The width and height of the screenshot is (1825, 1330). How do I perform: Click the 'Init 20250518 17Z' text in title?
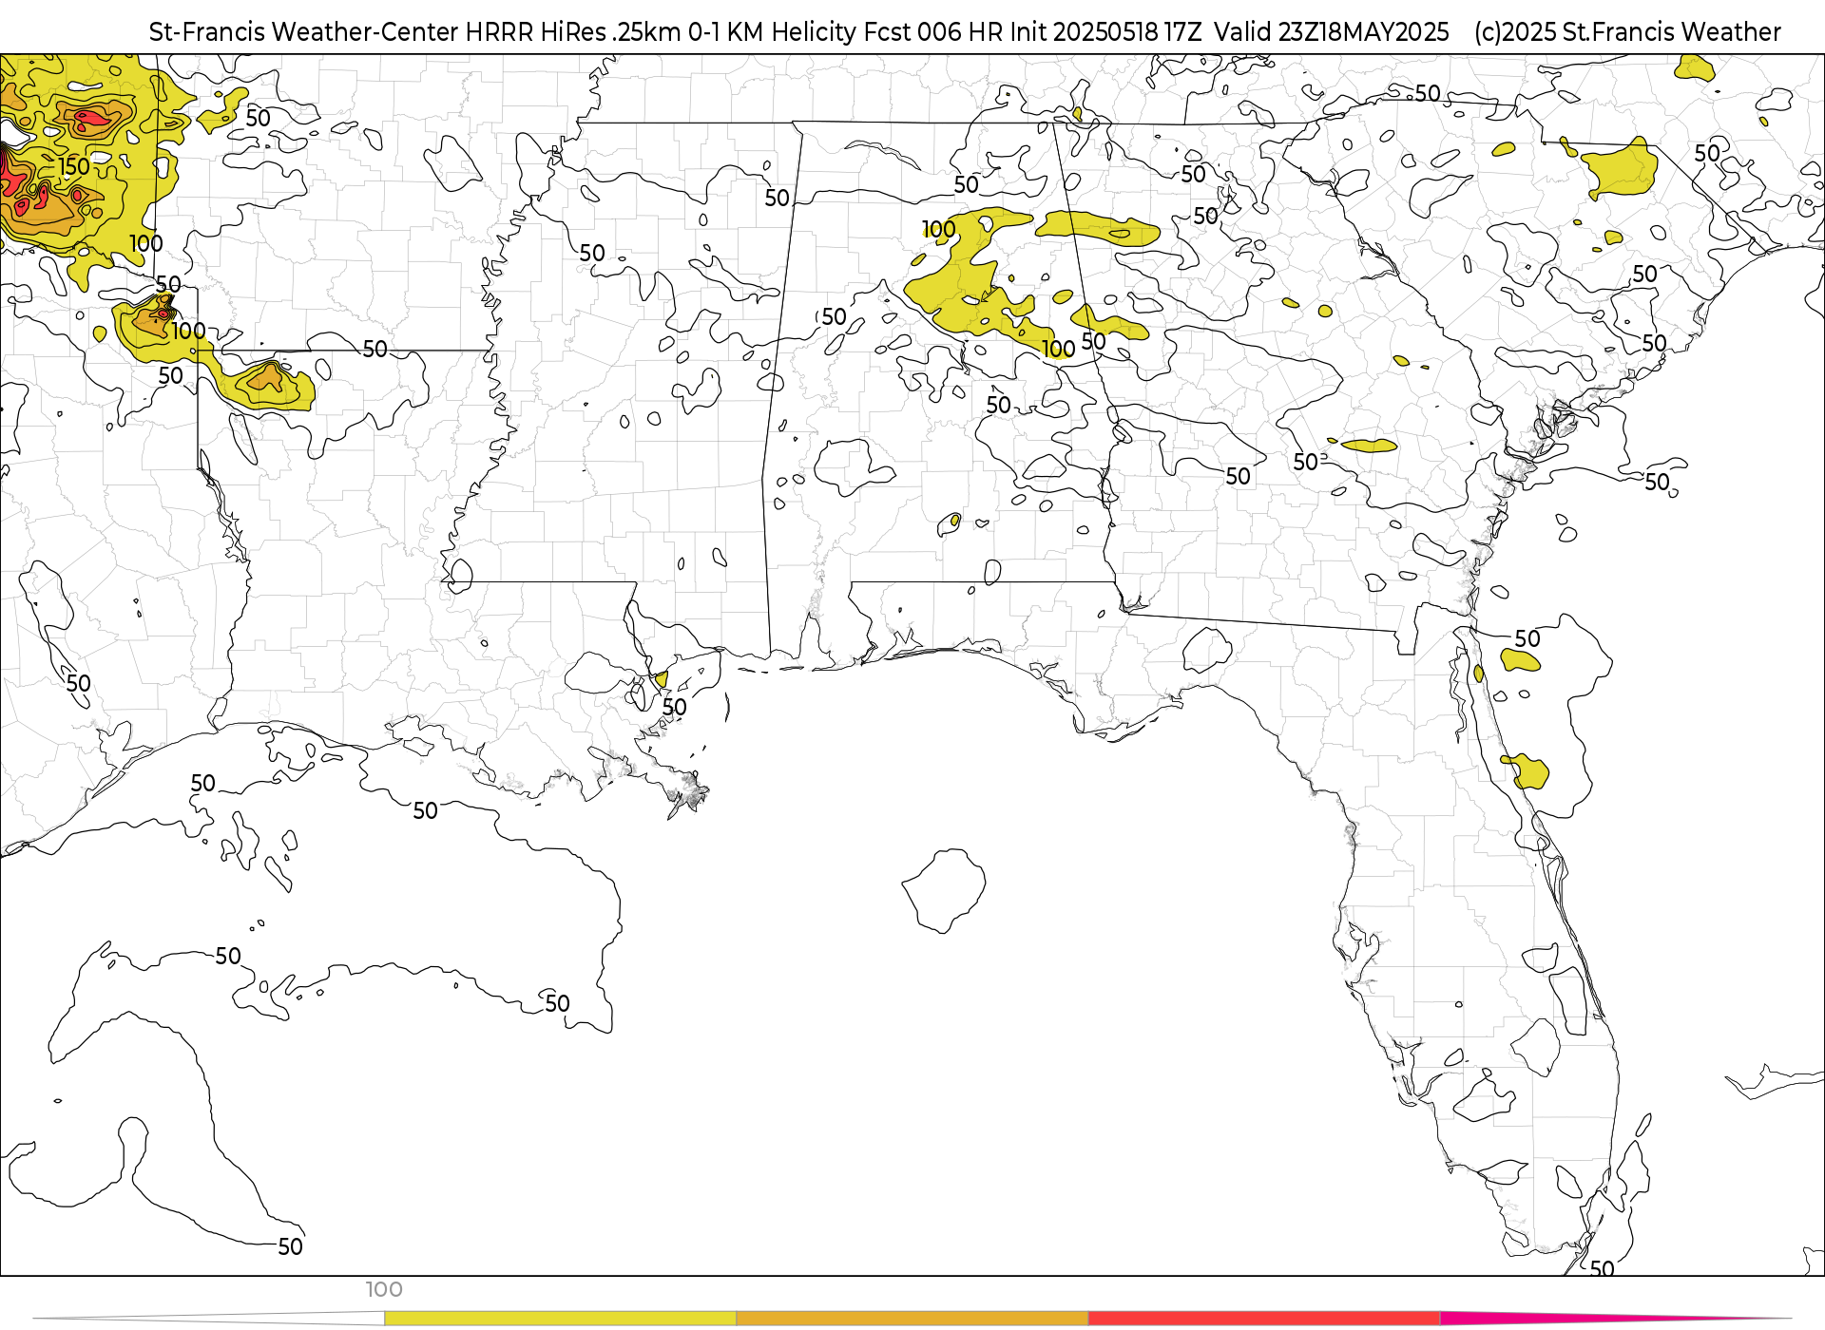(1105, 32)
